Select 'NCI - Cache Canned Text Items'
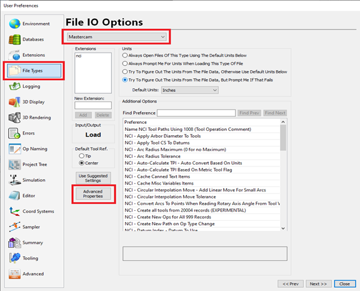 (x=202, y=176)
